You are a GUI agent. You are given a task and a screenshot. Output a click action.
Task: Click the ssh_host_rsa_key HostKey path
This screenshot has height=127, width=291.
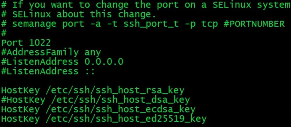(x=115, y=91)
